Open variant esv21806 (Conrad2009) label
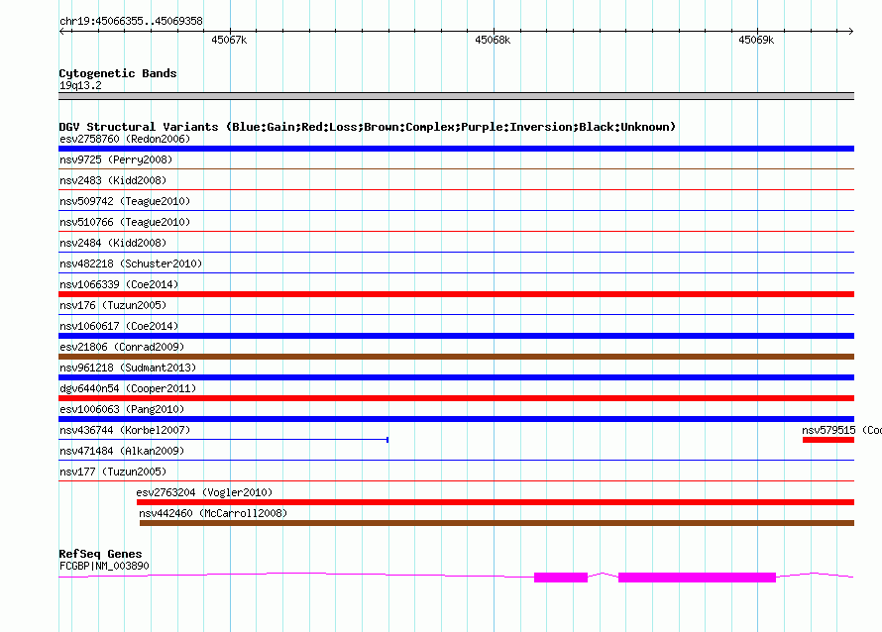The width and height of the screenshot is (882, 632). coord(122,347)
